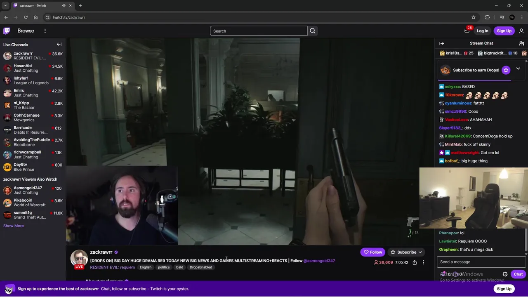This screenshot has width=528, height=297.
Task: Open the Browse page
Action: click(x=26, y=31)
